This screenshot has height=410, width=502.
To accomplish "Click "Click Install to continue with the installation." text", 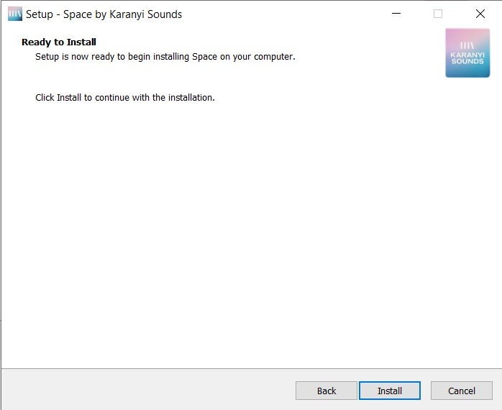I will click(125, 97).
